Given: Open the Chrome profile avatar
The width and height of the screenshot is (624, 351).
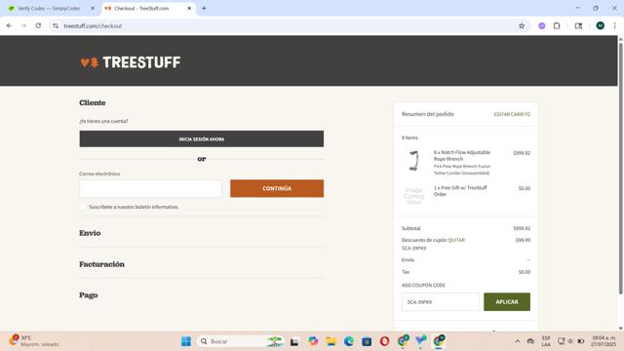Looking at the screenshot, I should point(601,26).
